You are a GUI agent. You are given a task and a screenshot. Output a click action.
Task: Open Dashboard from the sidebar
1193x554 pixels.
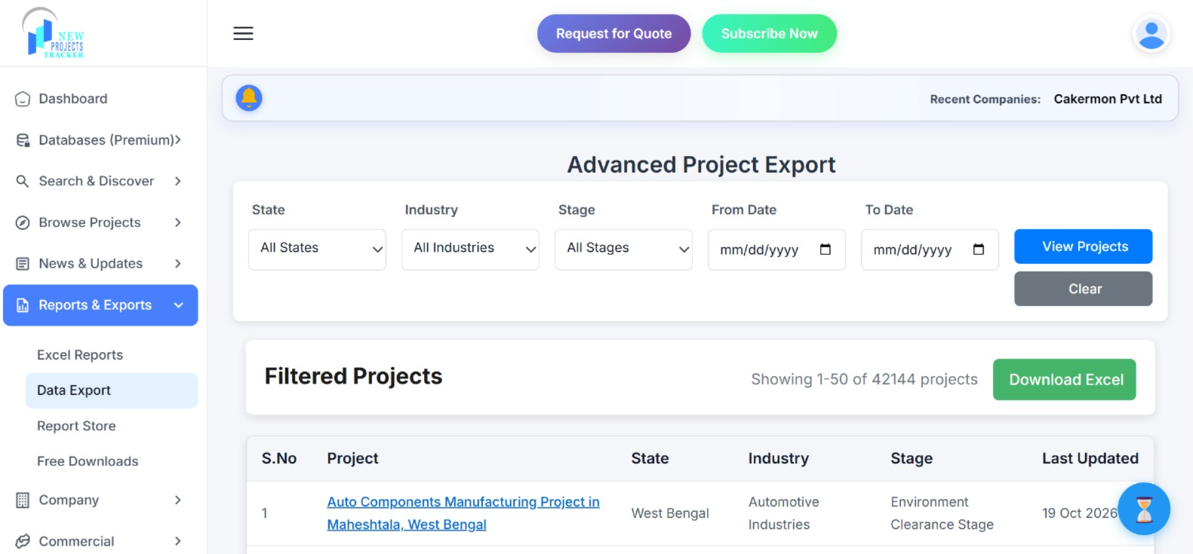tap(73, 99)
